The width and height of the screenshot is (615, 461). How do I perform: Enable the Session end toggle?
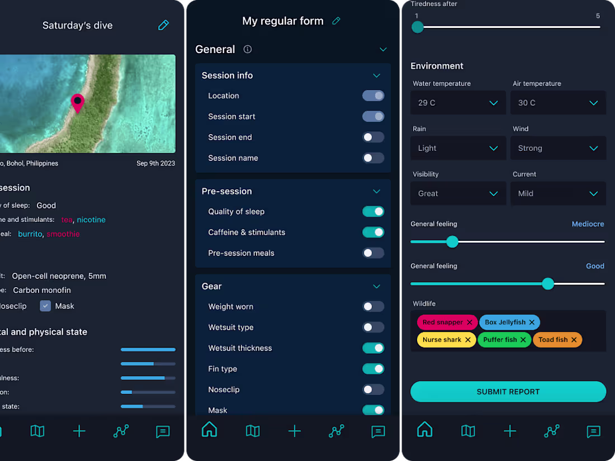pyautogui.click(x=373, y=137)
